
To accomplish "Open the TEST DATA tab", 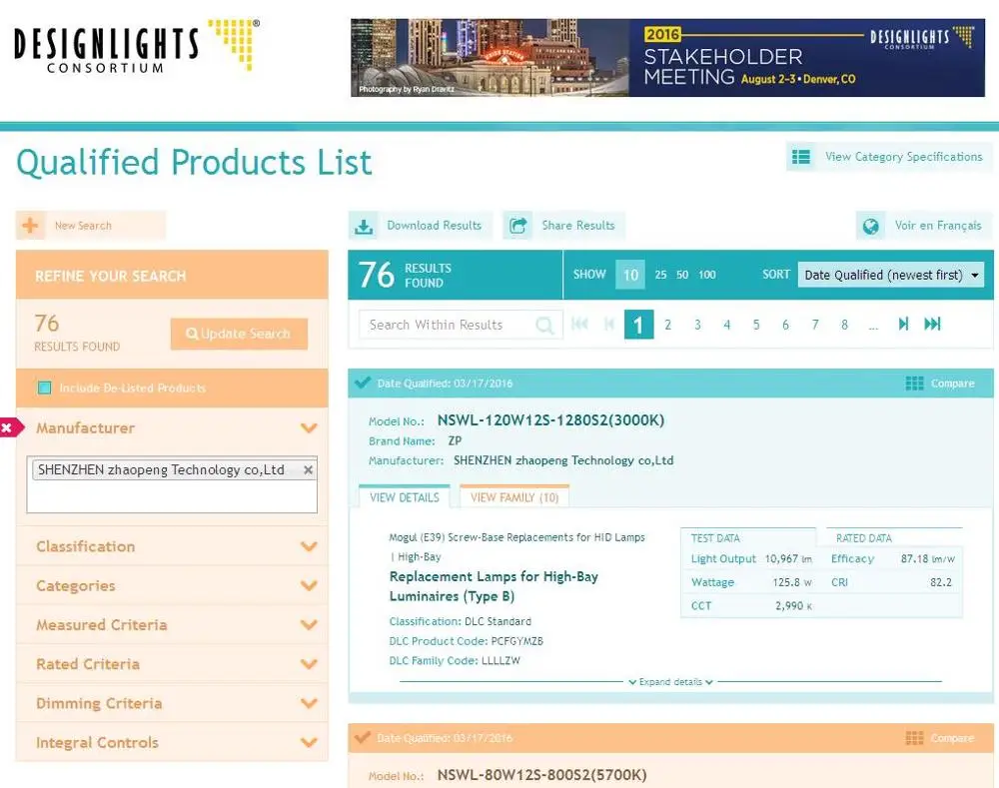I will click(x=747, y=538).
